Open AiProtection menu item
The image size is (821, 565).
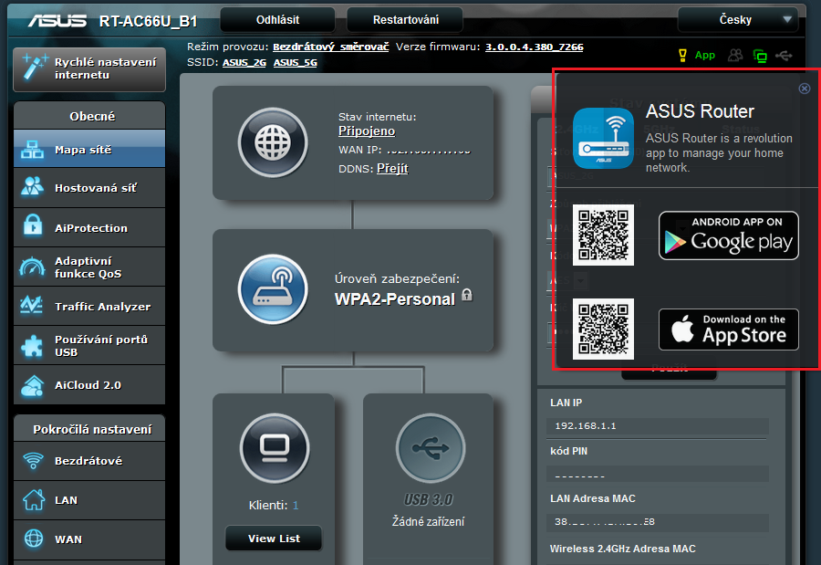[x=89, y=228]
